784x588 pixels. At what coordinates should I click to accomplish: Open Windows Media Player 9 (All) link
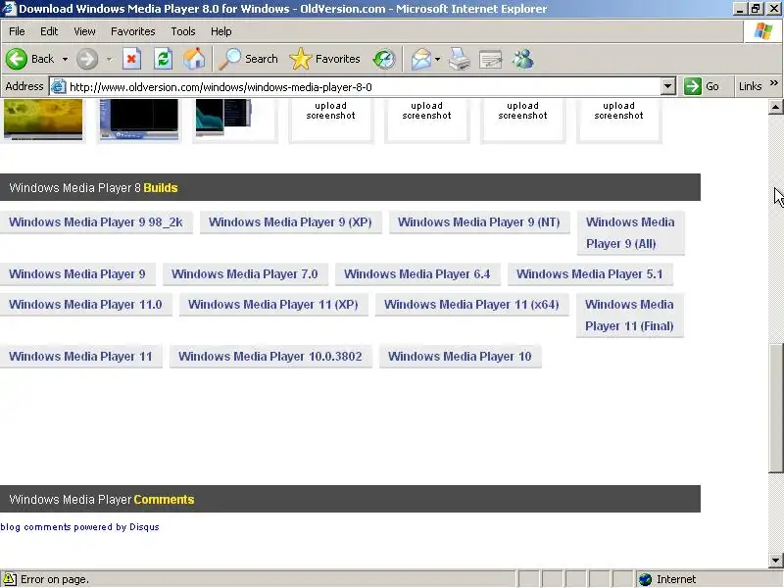click(x=630, y=232)
